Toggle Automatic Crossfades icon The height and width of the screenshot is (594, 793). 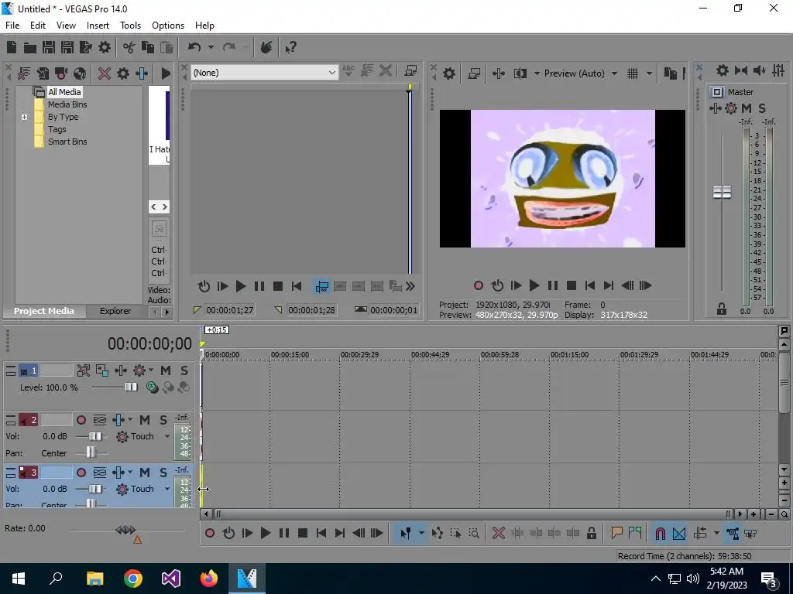pyautogui.click(x=679, y=533)
